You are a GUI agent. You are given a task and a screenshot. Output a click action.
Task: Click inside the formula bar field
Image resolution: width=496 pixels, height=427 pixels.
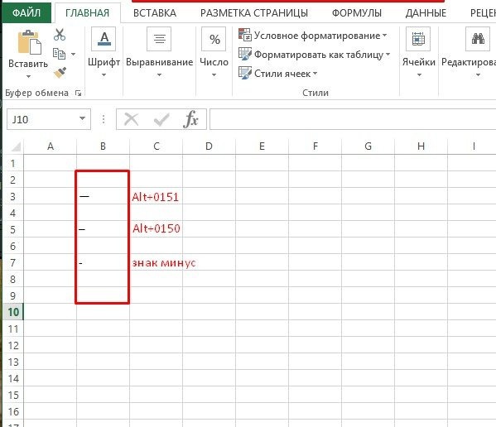point(353,119)
